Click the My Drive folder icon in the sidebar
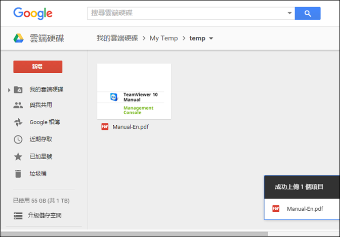This screenshot has height=237, width=340. (18, 89)
